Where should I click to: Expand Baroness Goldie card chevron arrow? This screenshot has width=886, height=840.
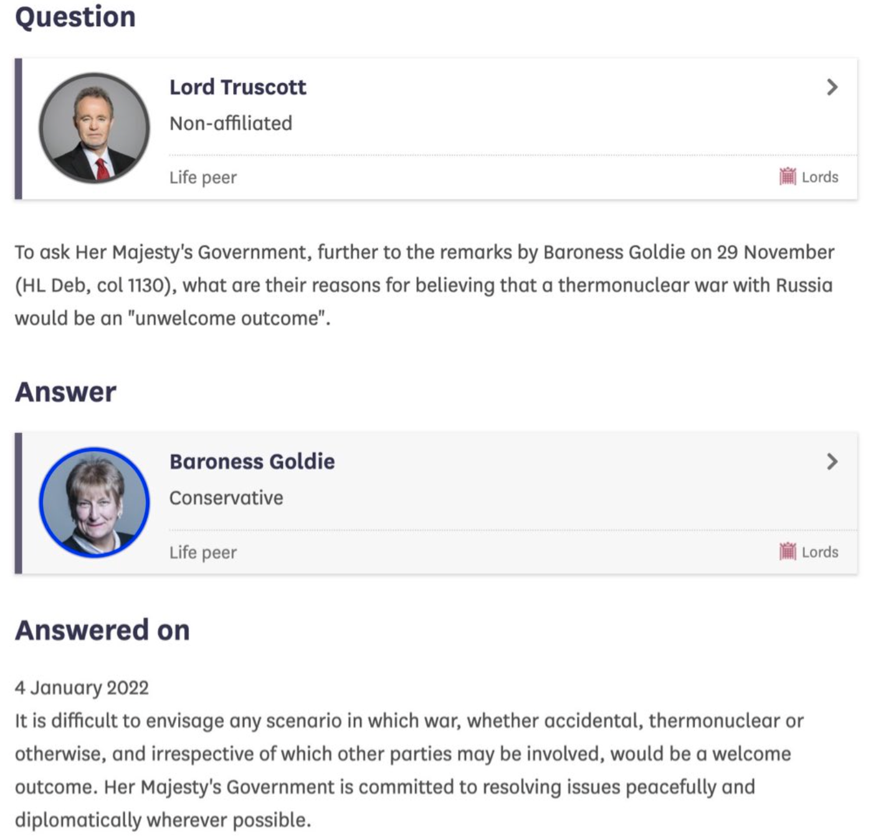click(832, 462)
